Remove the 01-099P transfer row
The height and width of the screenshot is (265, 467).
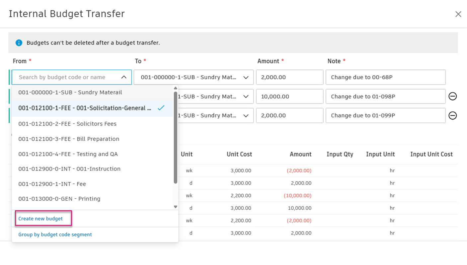452,115
